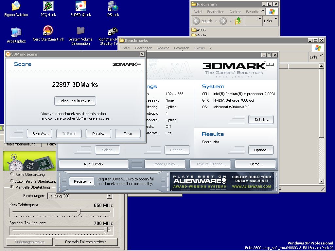335x251 pixels.
Task: Click the Benchmarks vertical scrollbar thumb
Action: [322, 103]
